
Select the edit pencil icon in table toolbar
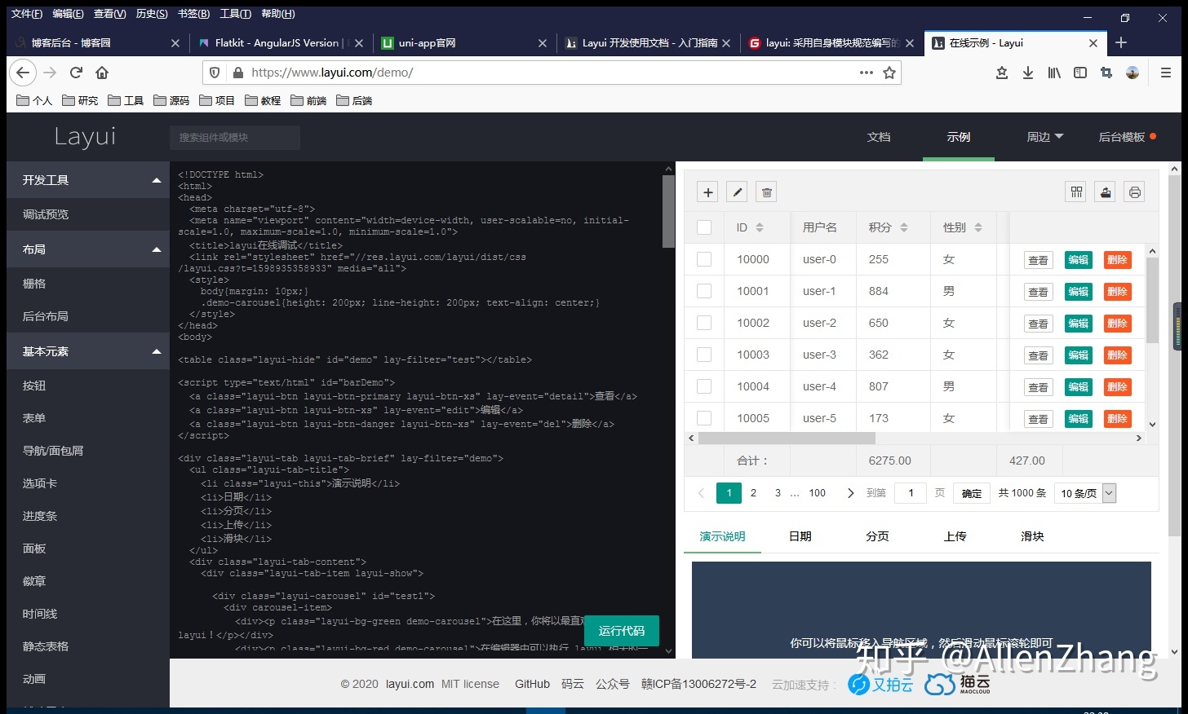tap(736, 192)
